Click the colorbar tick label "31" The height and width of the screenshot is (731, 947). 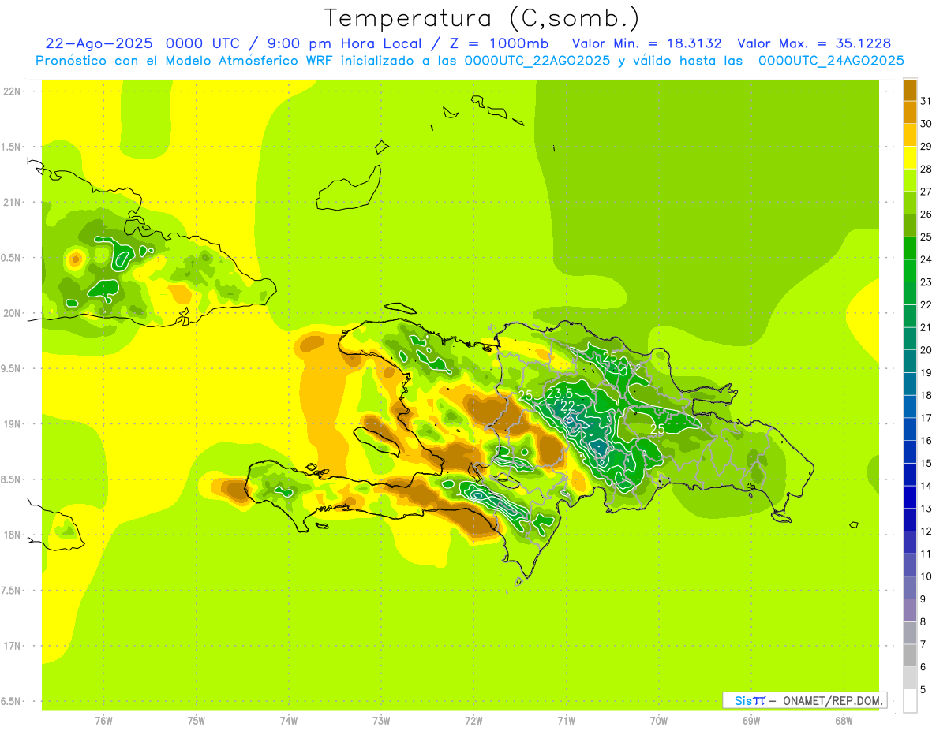tap(926, 101)
